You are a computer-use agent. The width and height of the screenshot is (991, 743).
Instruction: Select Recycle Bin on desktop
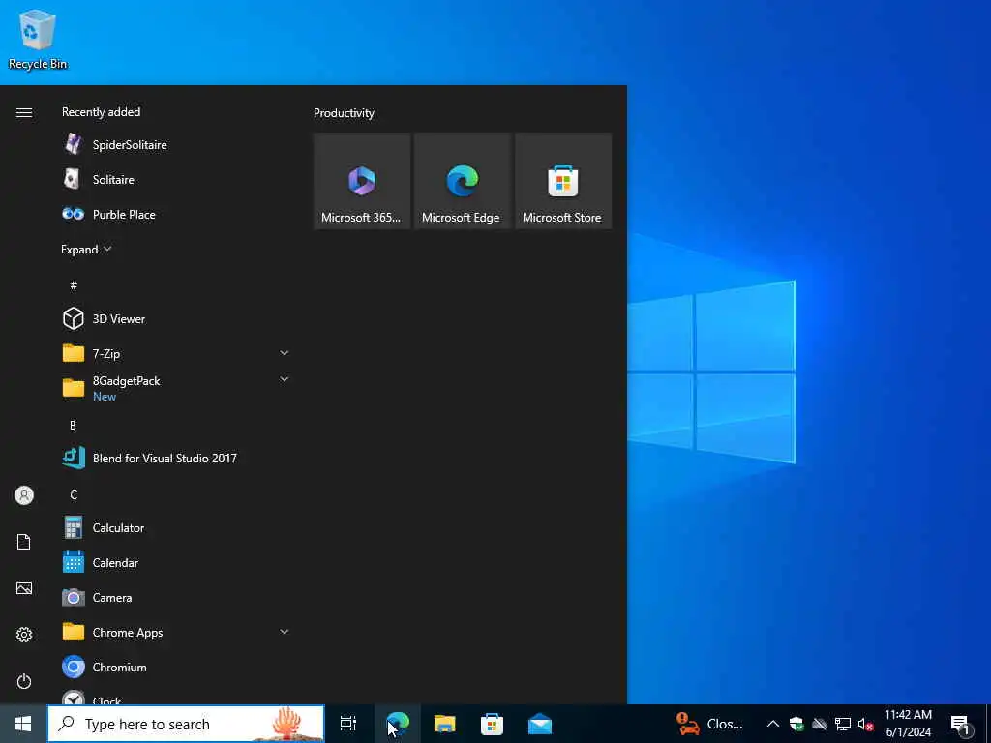(38, 39)
